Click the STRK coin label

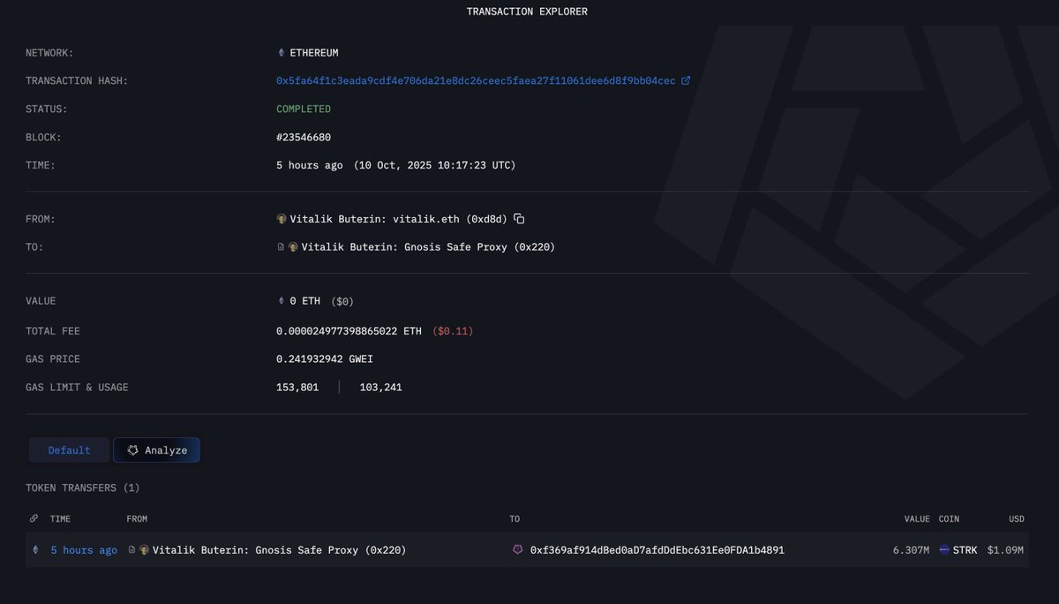click(965, 550)
